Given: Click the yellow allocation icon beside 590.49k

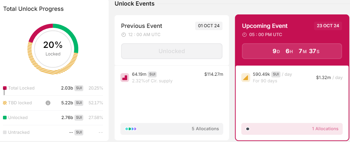Looking at the screenshot, I should 246,77.
